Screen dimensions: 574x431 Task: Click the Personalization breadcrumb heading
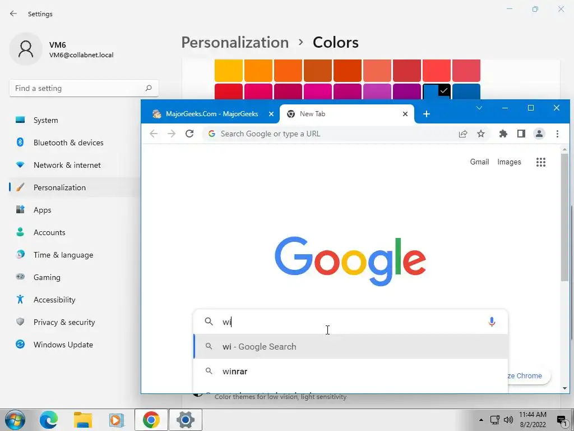pyautogui.click(x=235, y=43)
